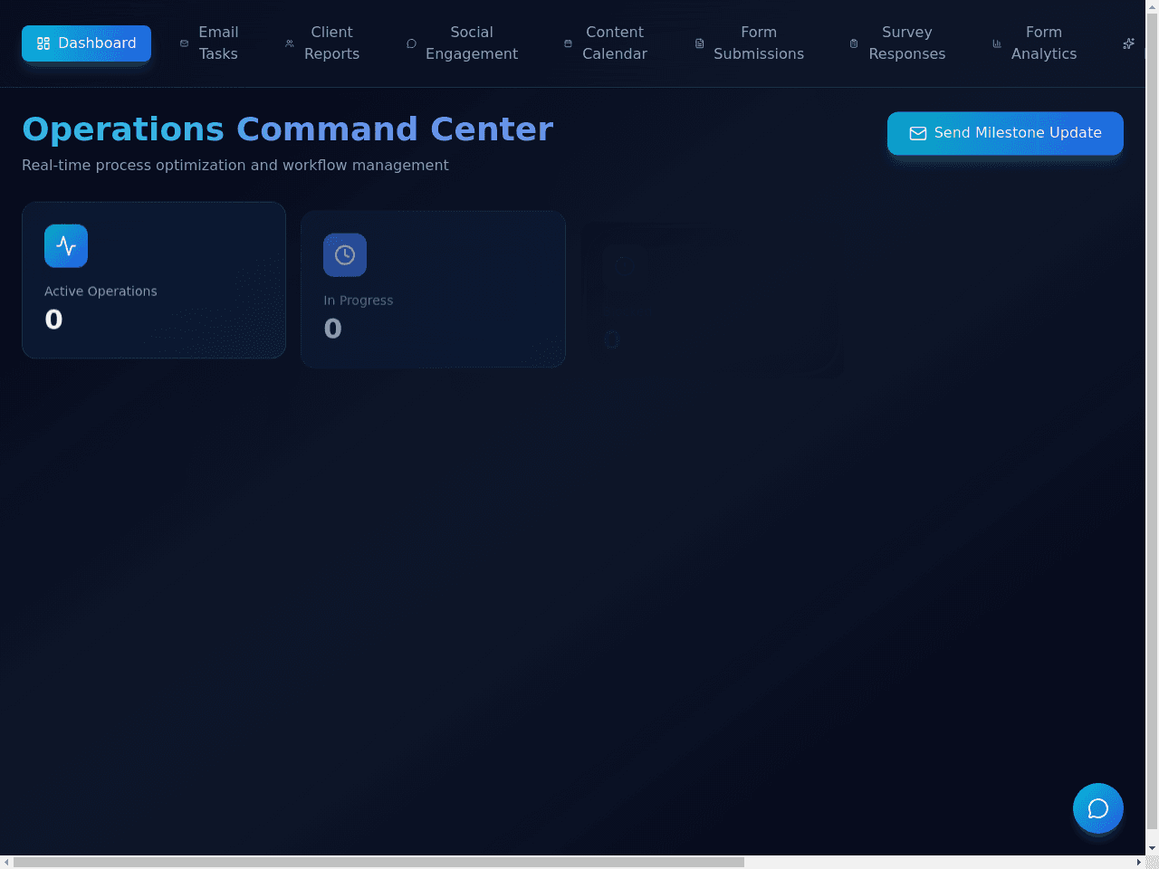1159x869 pixels.
Task: Select the Active Operations card label
Action: point(101,291)
